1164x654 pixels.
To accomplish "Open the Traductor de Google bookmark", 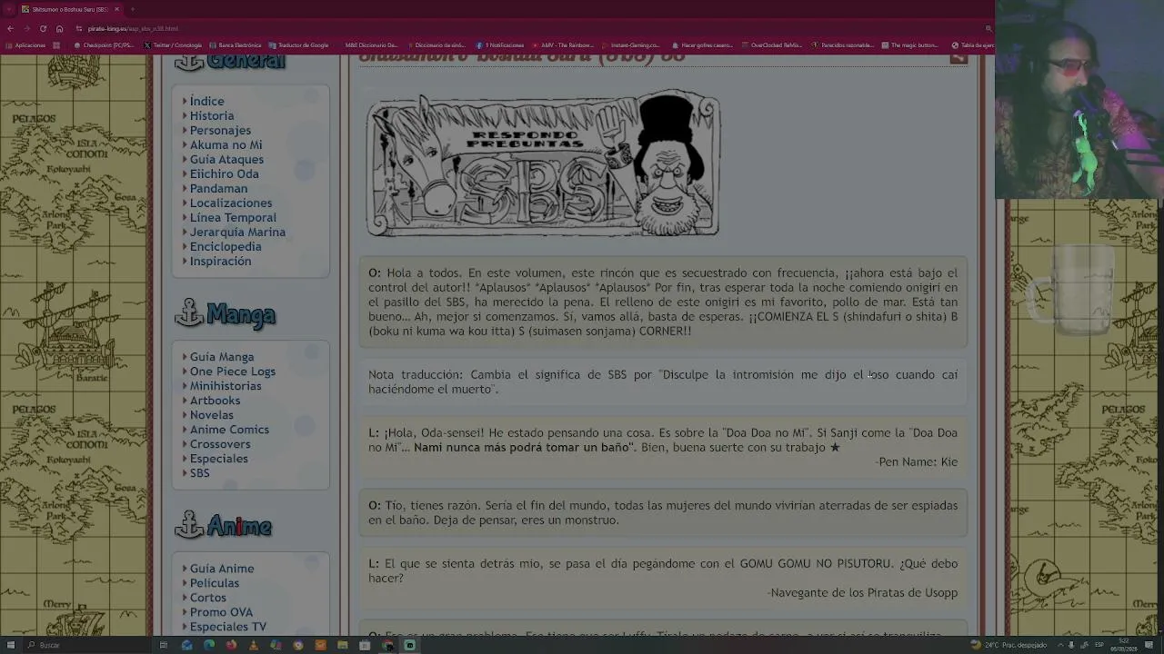I will point(299,45).
